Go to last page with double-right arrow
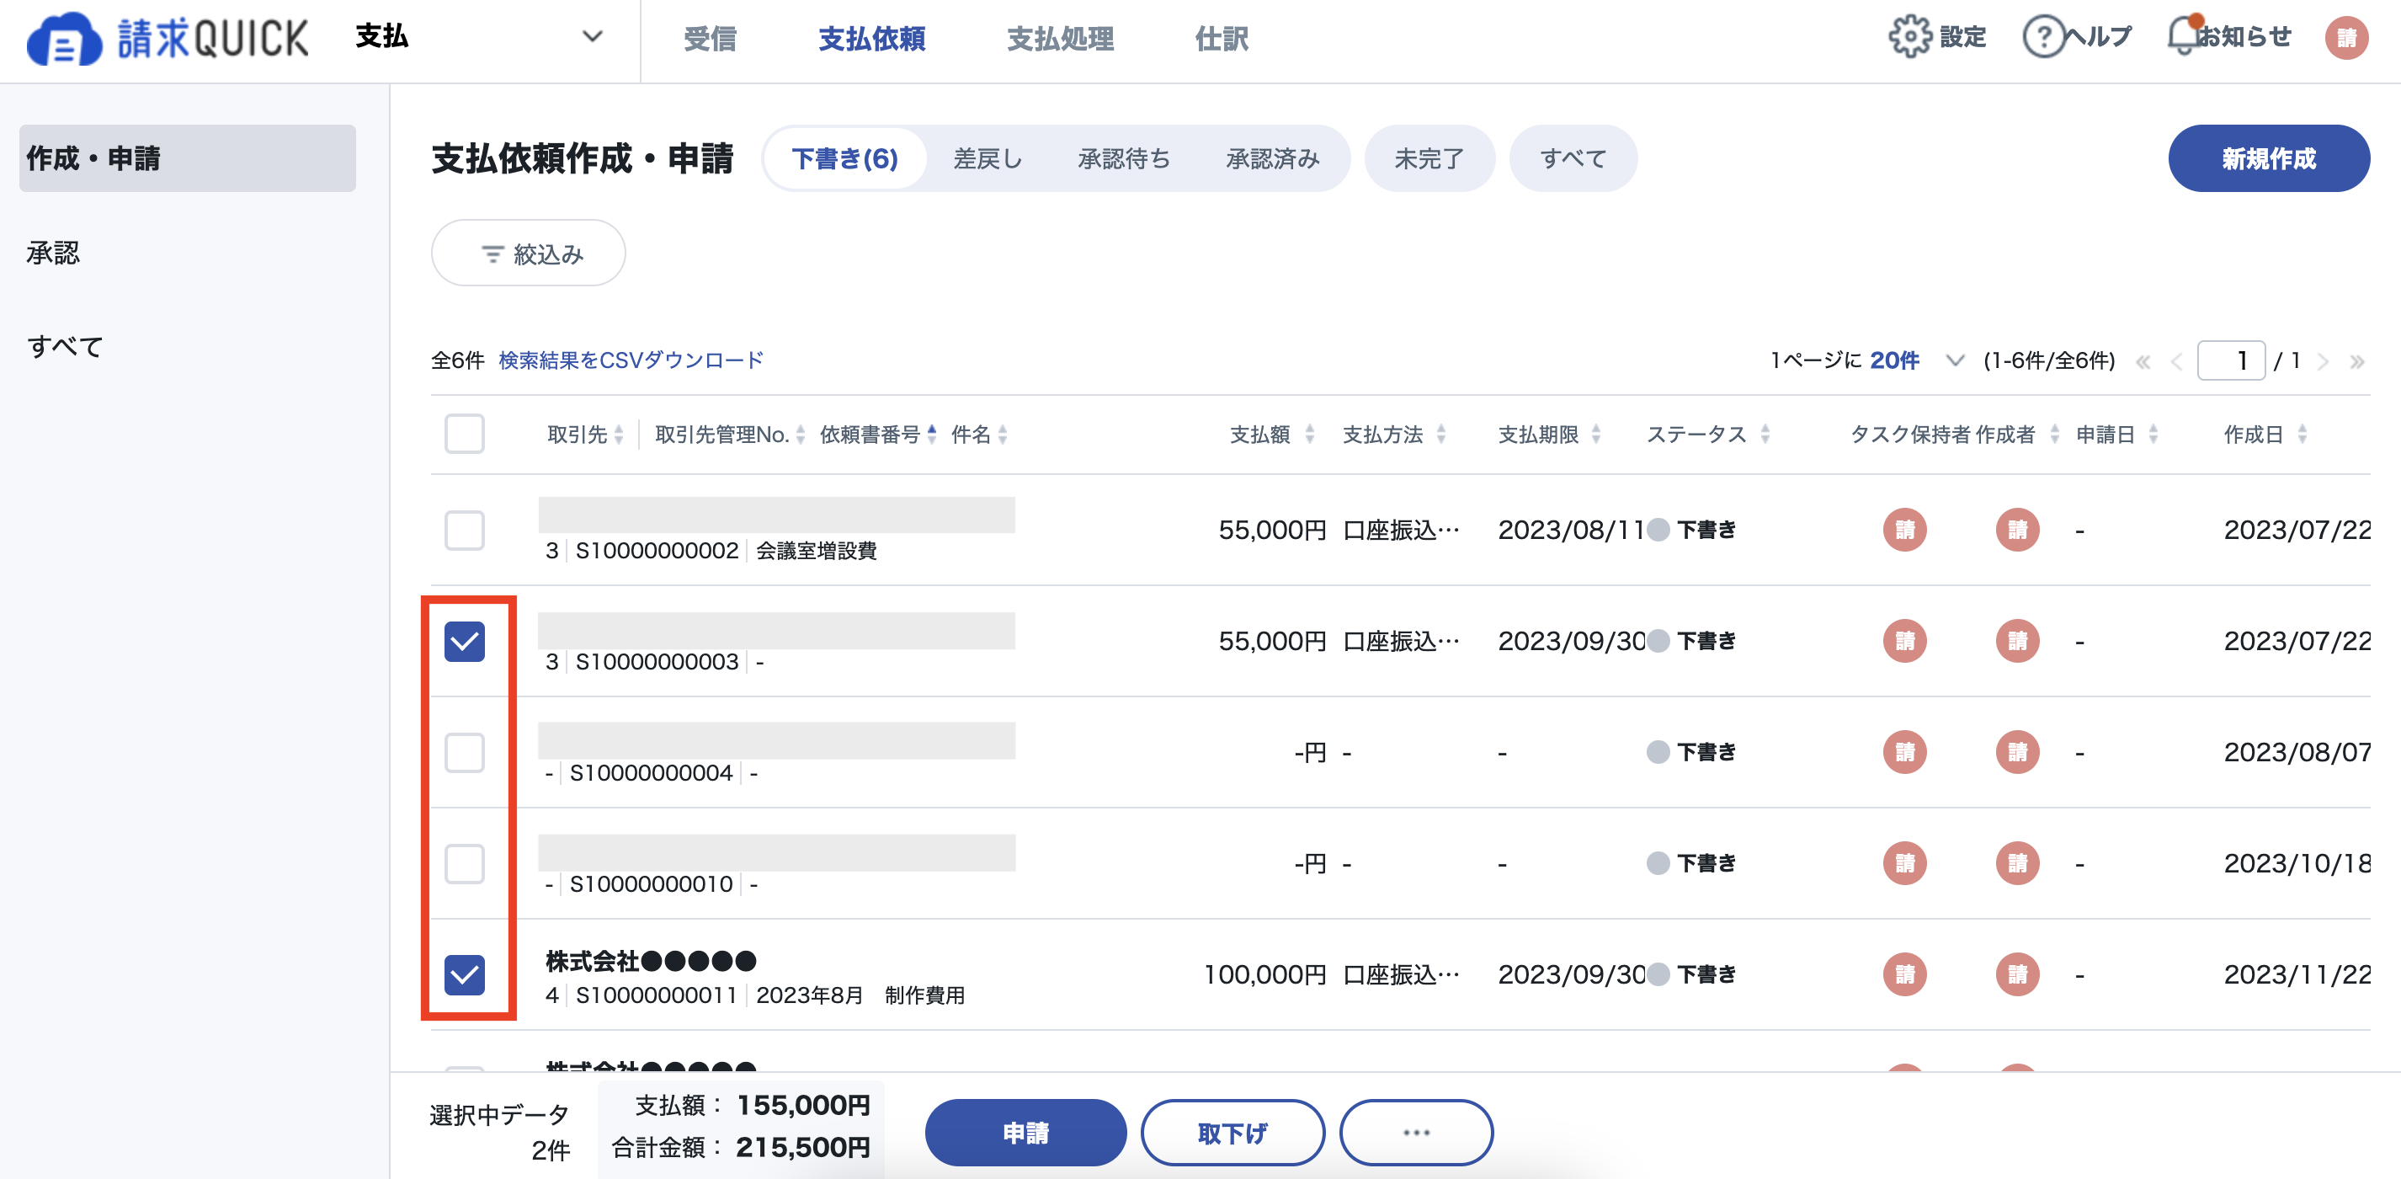 2356,361
